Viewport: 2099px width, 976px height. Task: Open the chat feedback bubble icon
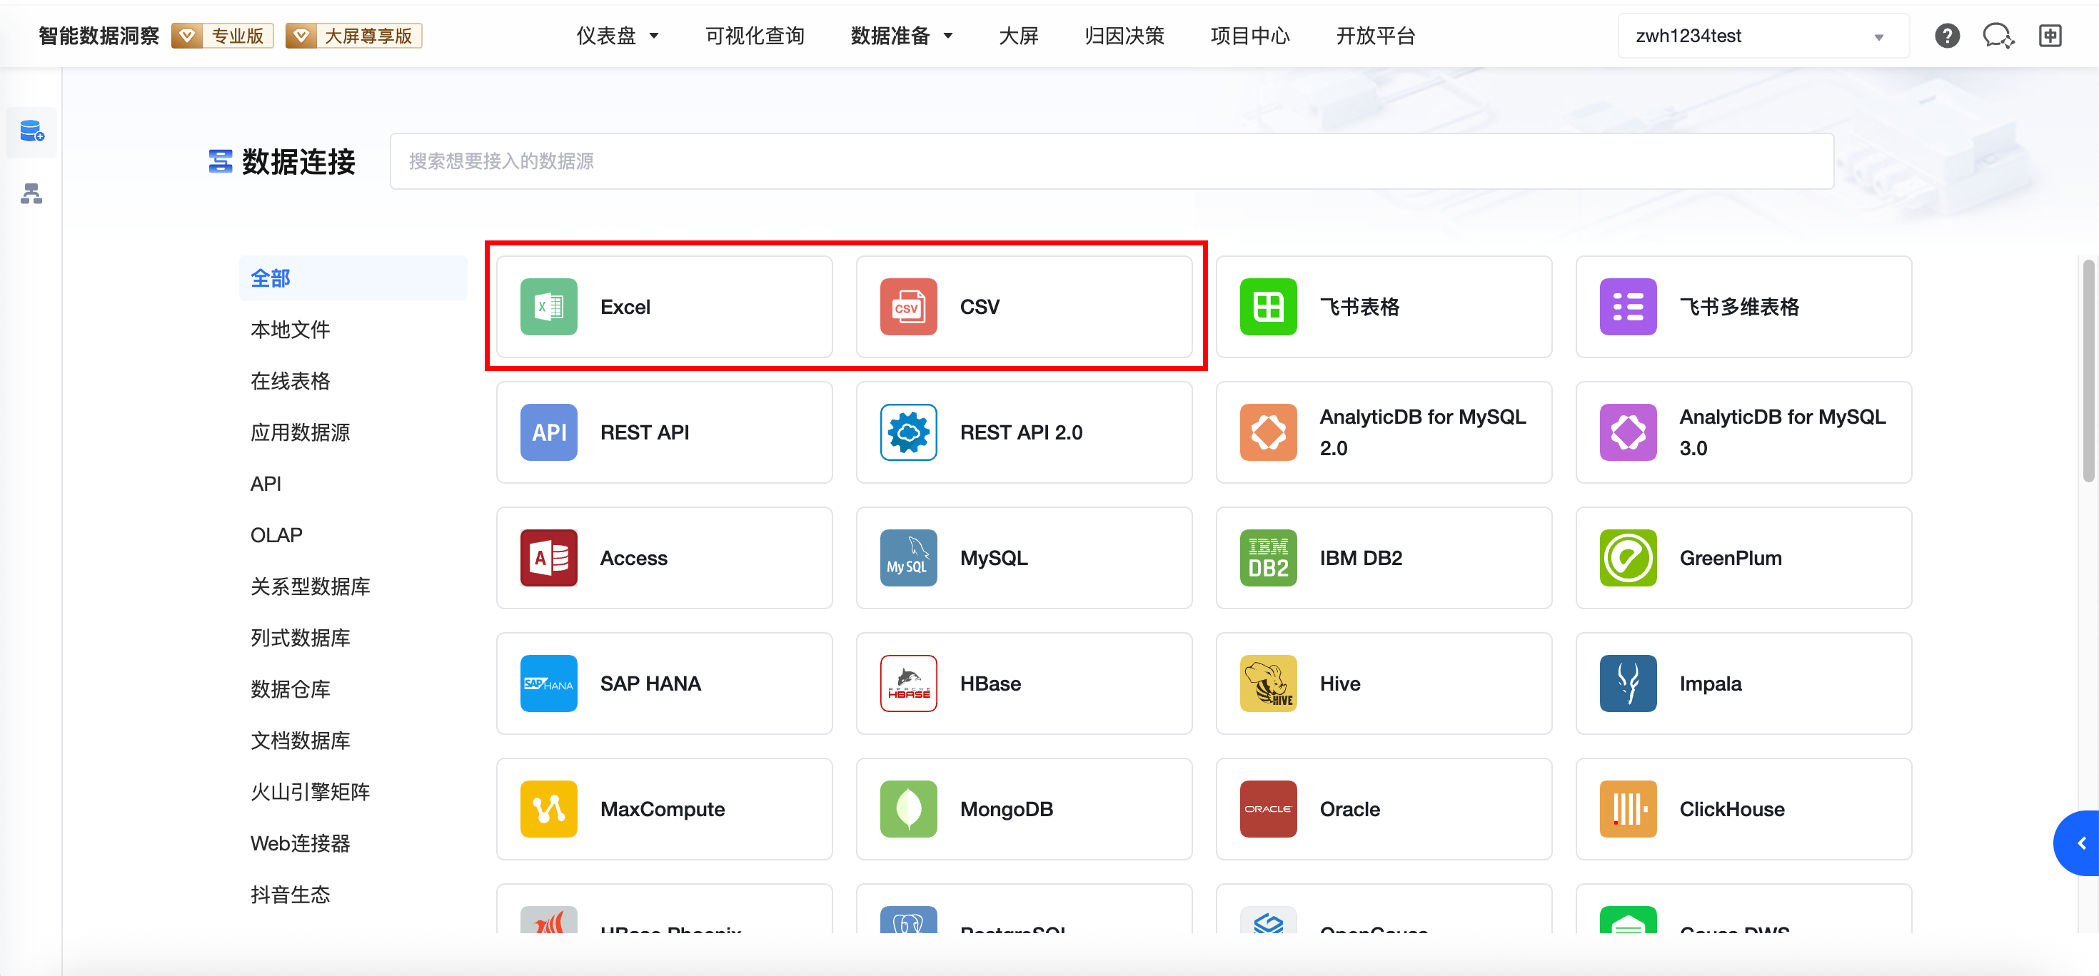pos(1997,36)
